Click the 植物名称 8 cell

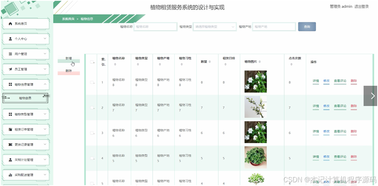pos(118,82)
